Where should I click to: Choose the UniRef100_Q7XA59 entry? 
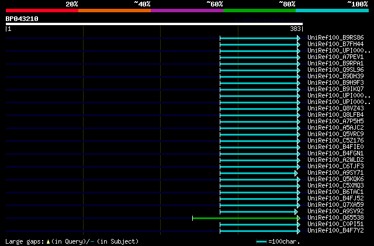coord(335,205)
